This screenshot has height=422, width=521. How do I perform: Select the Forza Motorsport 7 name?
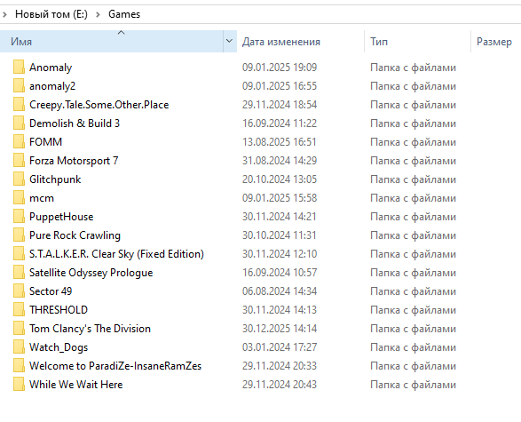point(74,161)
